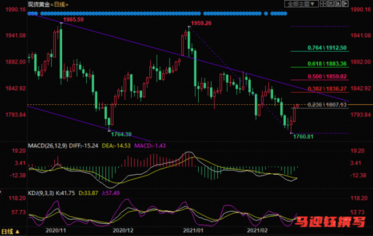Click the DEA:-14.53 value
373x236 pixels.
(116, 146)
